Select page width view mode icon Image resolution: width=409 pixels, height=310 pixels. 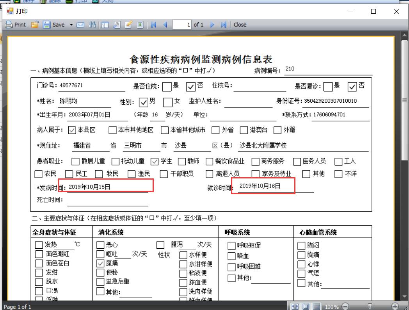click(x=295, y=306)
